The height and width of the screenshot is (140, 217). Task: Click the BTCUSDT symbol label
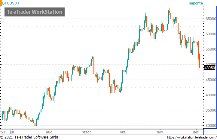11,3
